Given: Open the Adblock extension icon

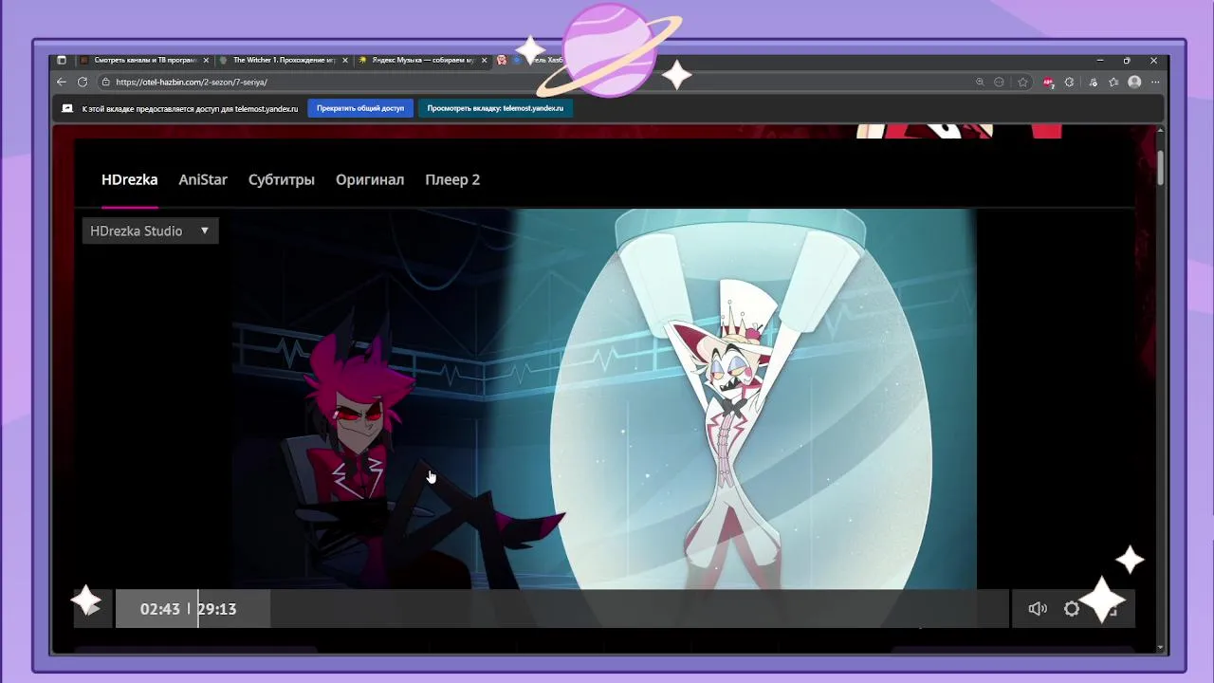Looking at the screenshot, I should (1048, 83).
